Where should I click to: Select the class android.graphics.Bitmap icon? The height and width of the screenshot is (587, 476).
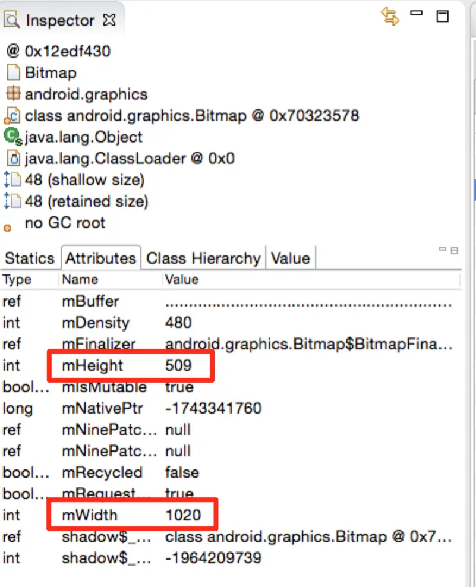12,116
